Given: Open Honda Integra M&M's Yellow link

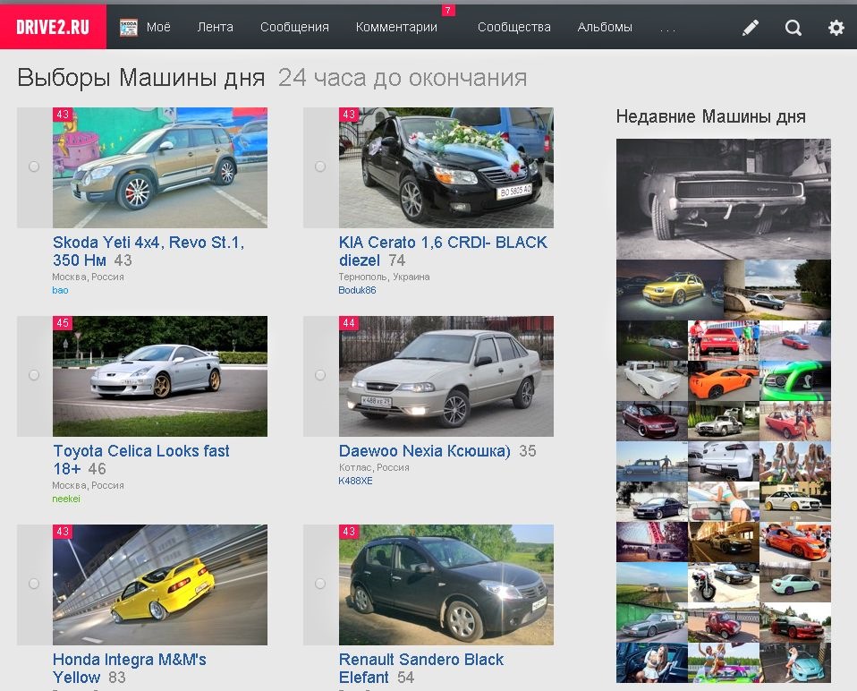Looking at the screenshot, I should pyautogui.click(x=130, y=668).
